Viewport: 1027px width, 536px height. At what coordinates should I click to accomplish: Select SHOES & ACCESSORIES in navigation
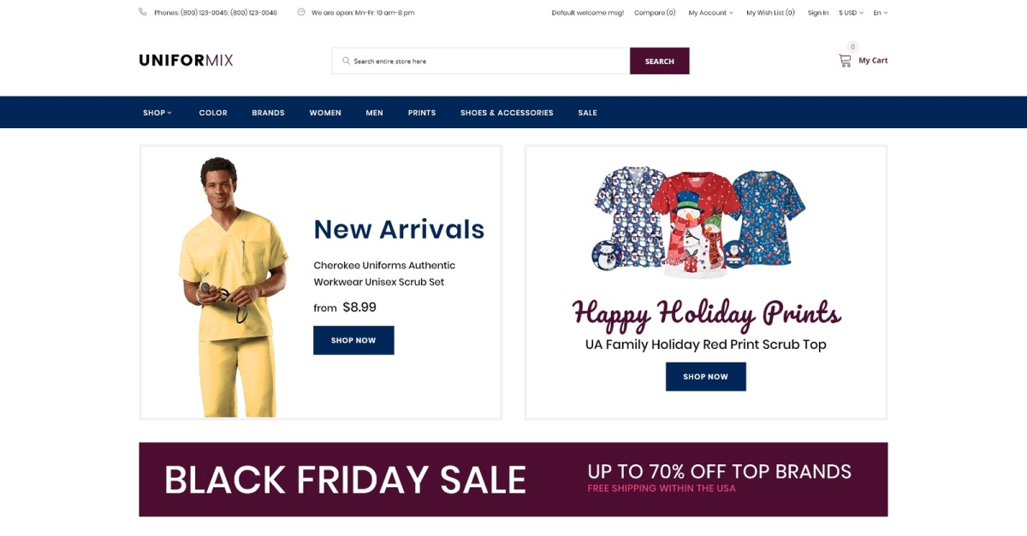click(507, 113)
